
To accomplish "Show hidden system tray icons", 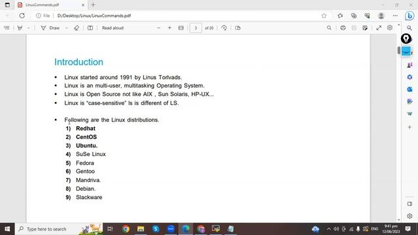I will [329, 229].
